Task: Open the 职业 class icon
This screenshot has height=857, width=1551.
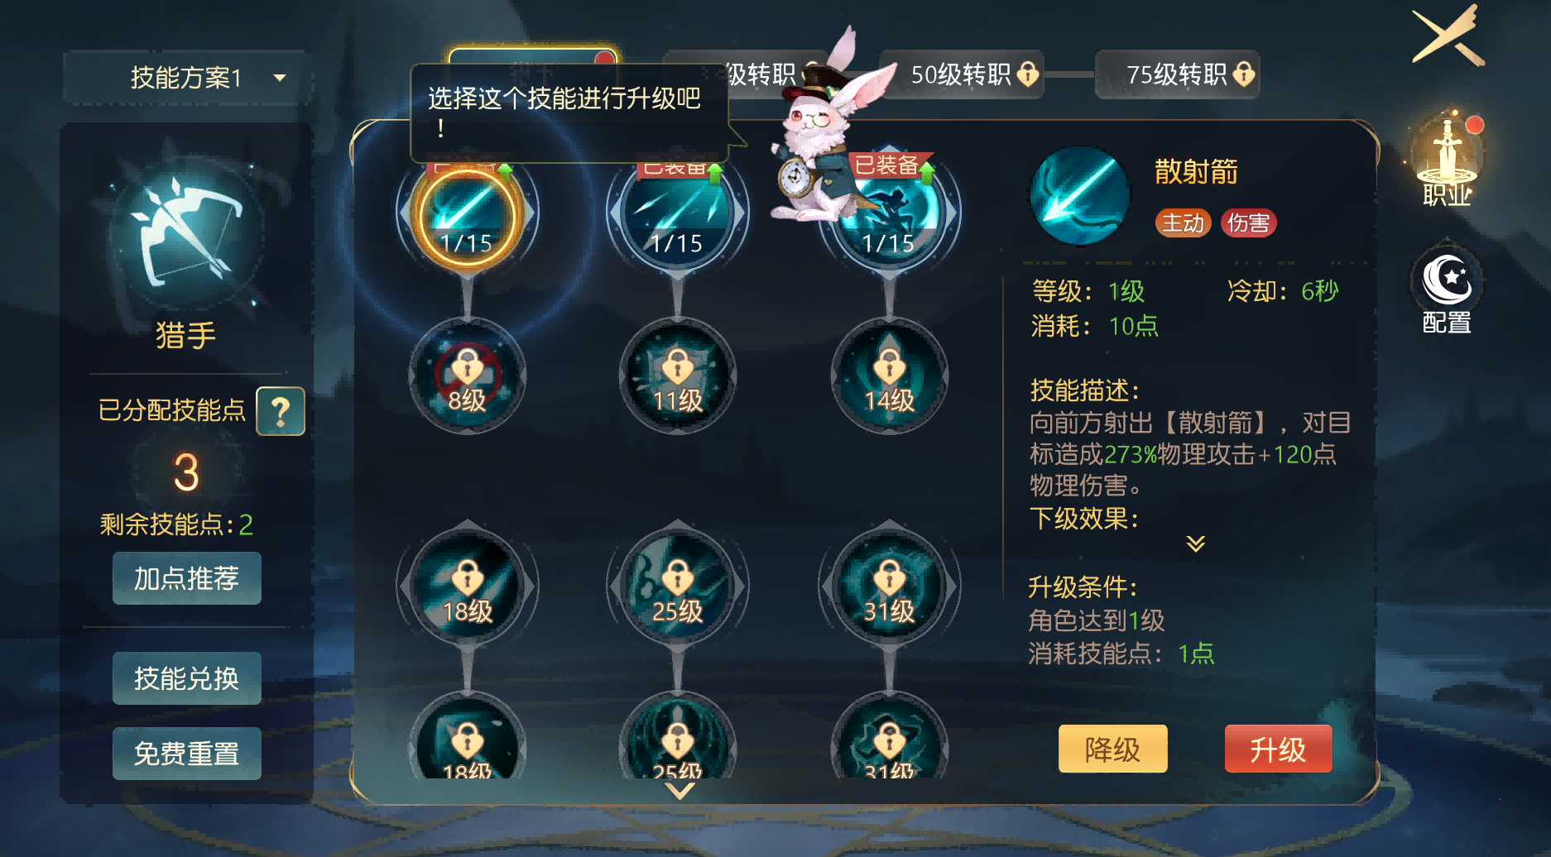Action: point(1447,159)
